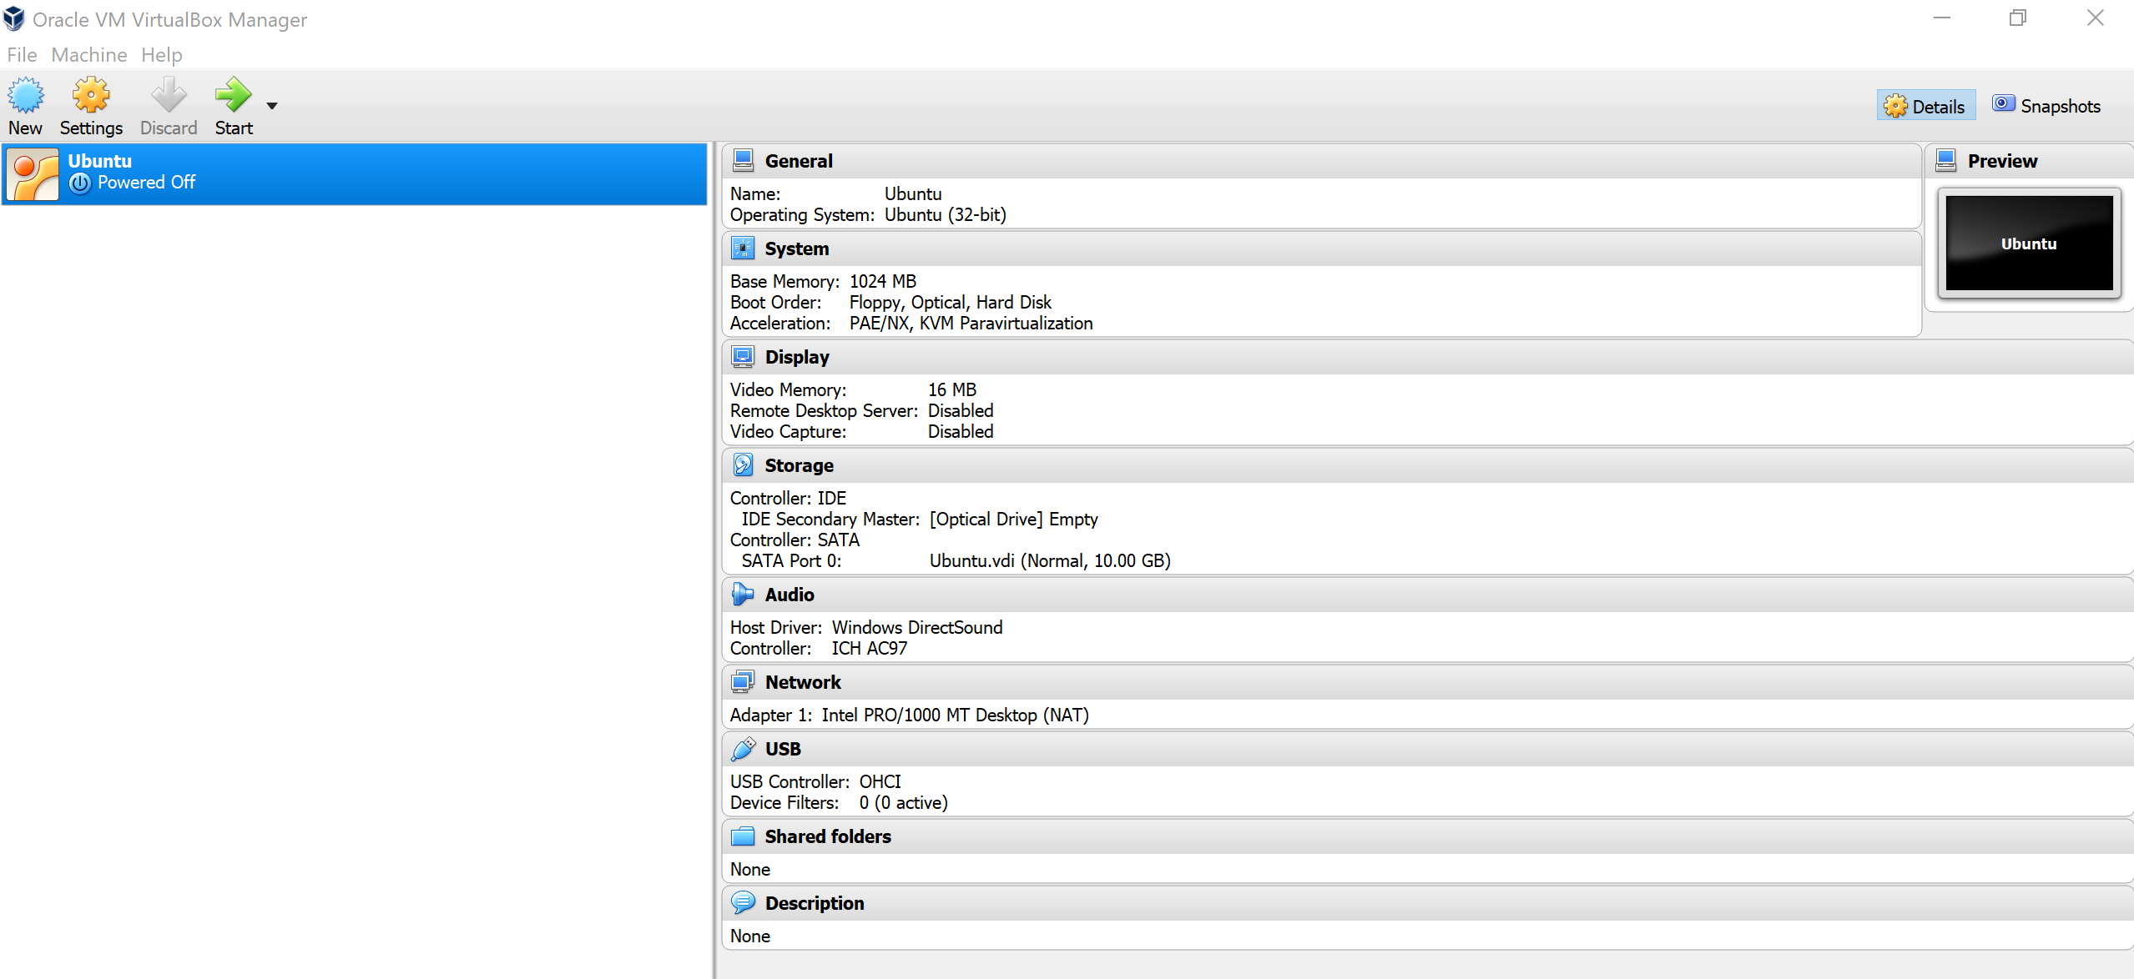Click the New virtual machine toolbar icon
The width and height of the screenshot is (2134, 979).
point(26,95)
